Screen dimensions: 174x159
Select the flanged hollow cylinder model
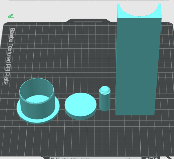[38, 101]
